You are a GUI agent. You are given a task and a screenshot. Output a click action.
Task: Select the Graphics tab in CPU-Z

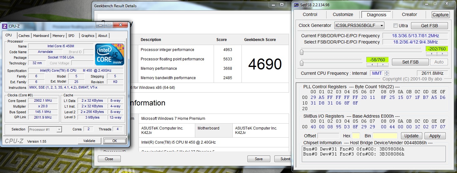coord(88,36)
